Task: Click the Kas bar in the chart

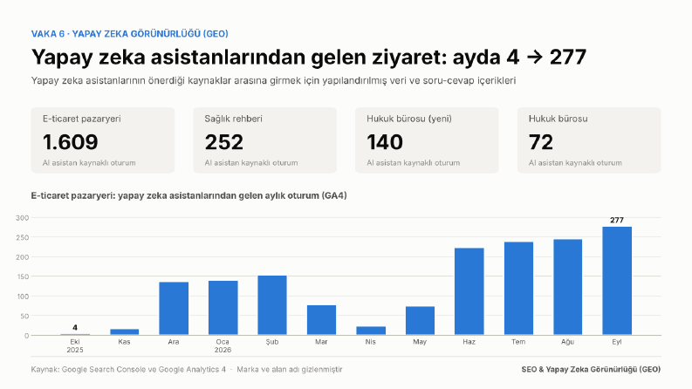Action: point(125,332)
